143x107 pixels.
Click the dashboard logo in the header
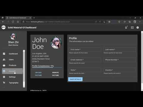(x=4, y=27)
